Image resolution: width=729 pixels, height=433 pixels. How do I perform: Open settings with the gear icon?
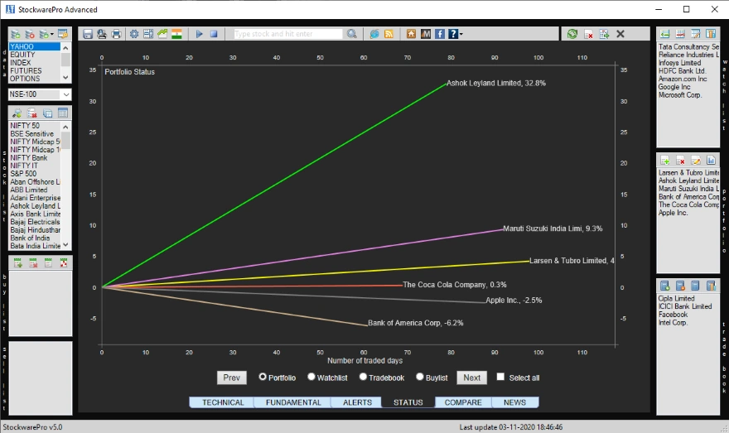pyautogui.click(x=134, y=34)
